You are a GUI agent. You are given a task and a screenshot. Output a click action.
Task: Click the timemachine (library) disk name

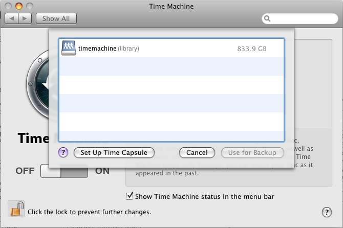pos(109,48)
